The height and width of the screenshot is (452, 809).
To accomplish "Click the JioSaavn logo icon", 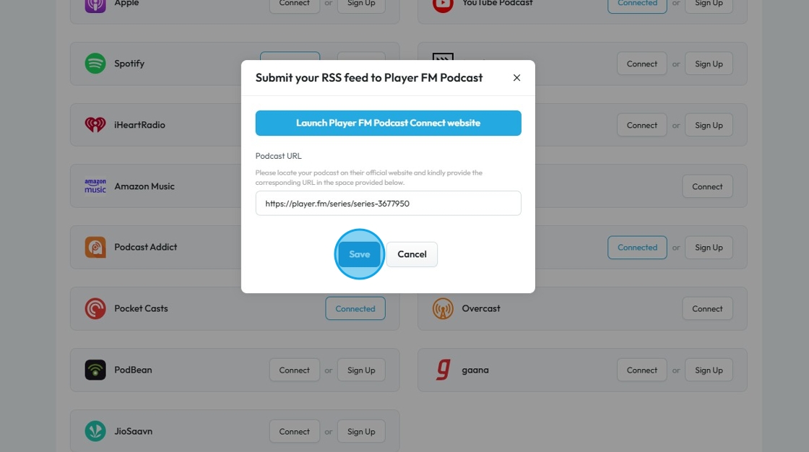I will tap(95, 431).
